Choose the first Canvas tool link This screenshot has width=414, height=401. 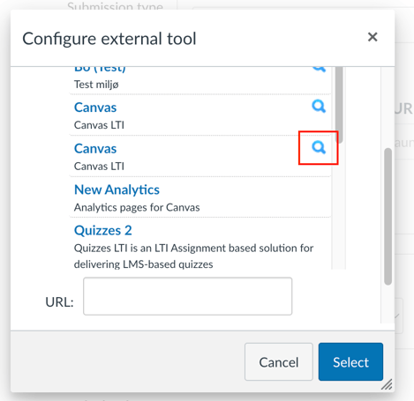[x=95, y=108]
